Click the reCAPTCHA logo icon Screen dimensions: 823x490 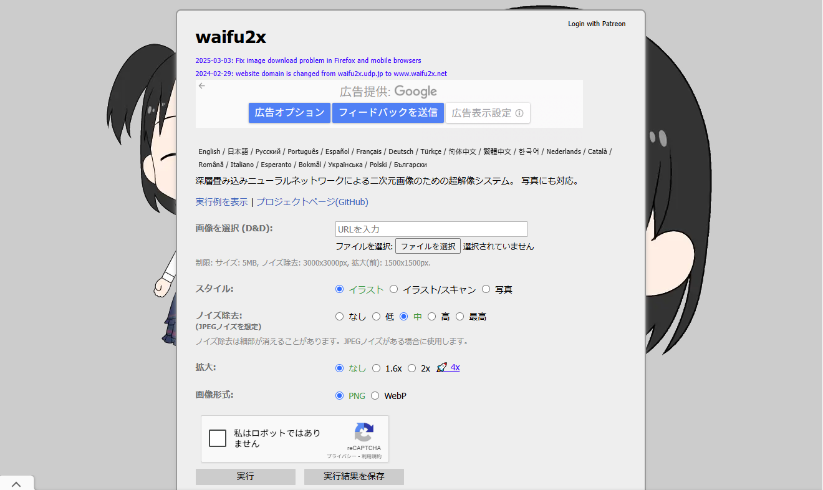click(364, 433)
